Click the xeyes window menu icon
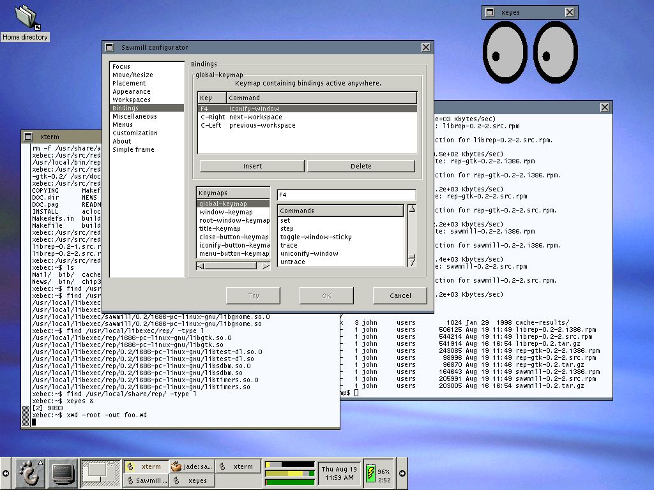654x490 pixels. pyautogui.click(x=490, y=13)
